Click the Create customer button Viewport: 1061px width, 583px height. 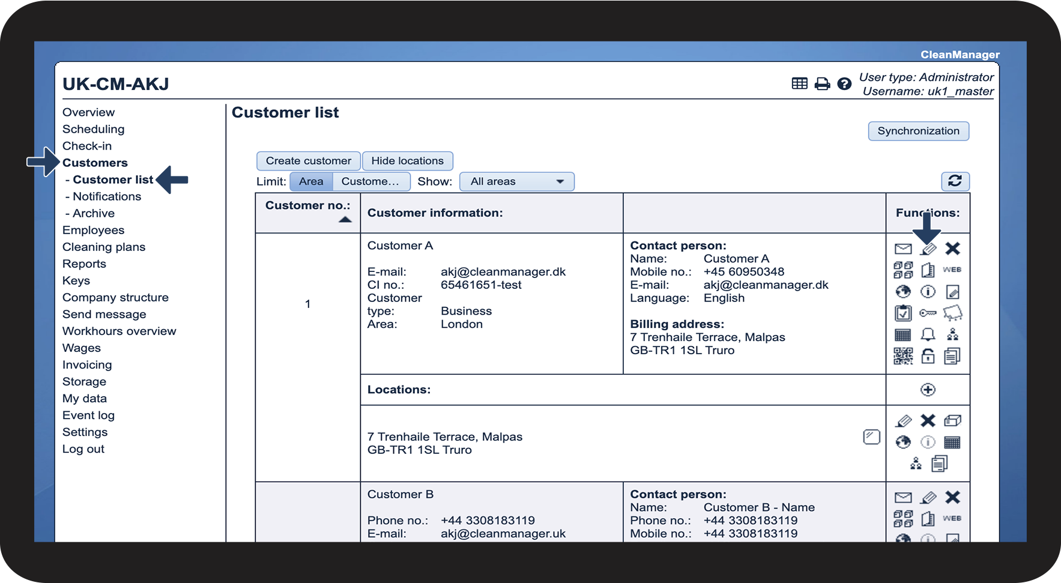pyautogui.click(x=308, y=161)
